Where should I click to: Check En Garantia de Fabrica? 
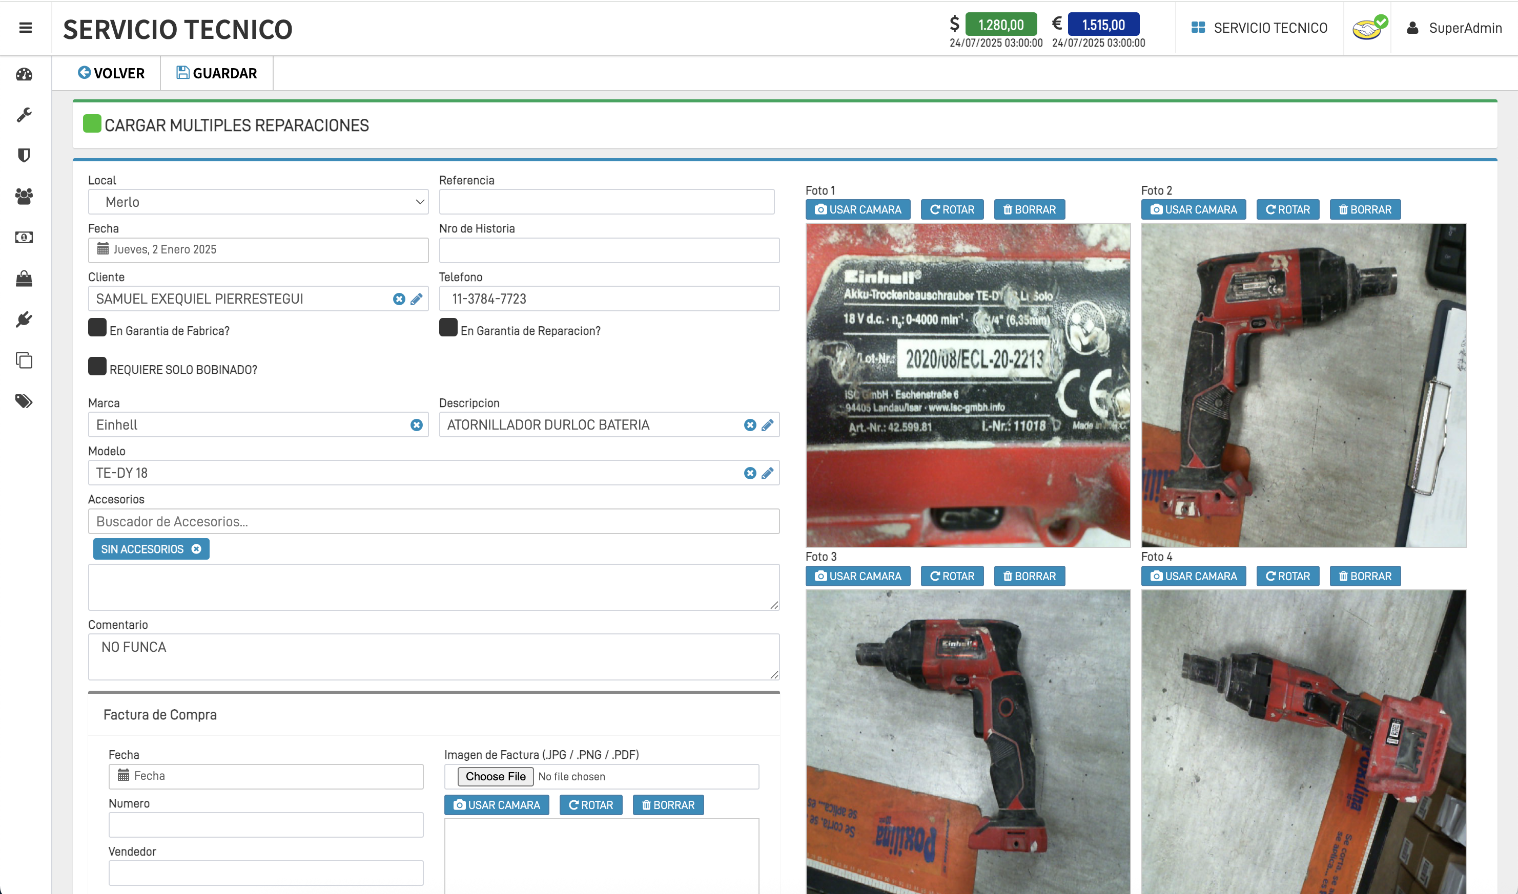(x=97, y=328)
